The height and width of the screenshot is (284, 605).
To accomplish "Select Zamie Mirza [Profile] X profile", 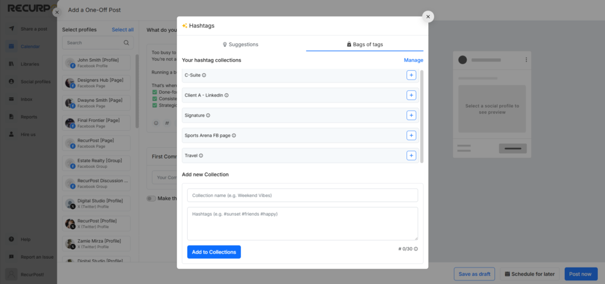I will click(96, 243).
